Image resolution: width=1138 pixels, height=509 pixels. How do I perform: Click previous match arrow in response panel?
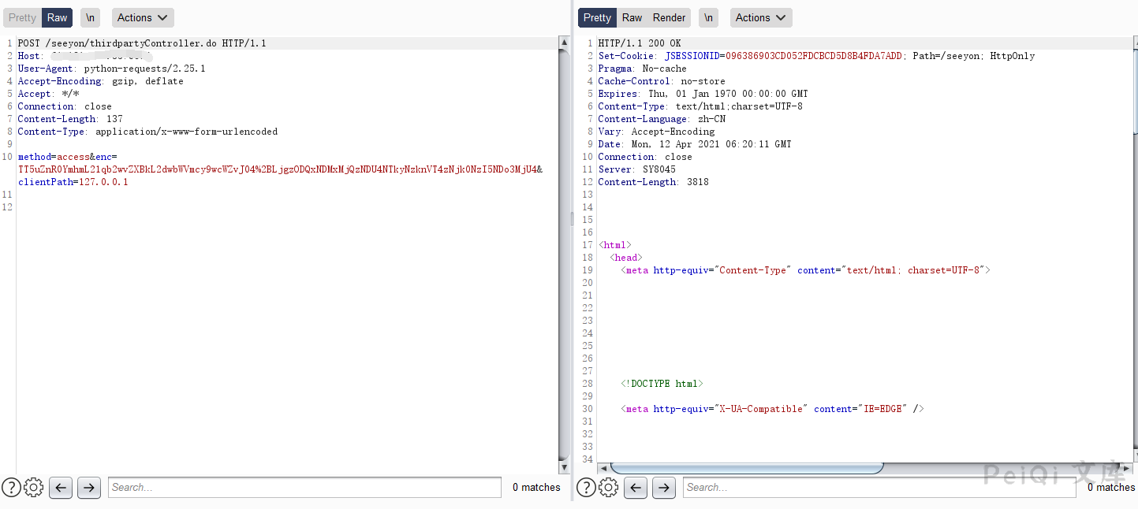pos(636,488)
